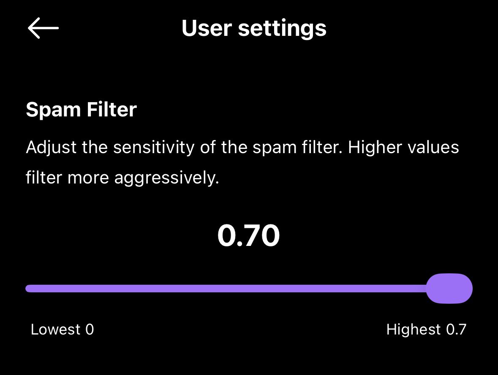
Task: Click the "Spam Filter" section heading
Action: click(x=81, y=110)
